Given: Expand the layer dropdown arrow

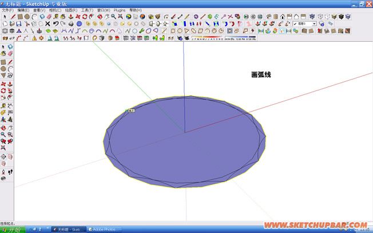Looking at the screenshot, I should click(315, 24).
